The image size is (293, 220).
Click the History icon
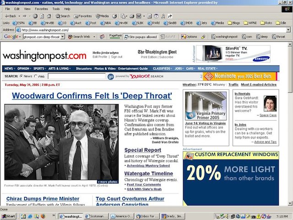pyautogui.click(x=114, y=16)
